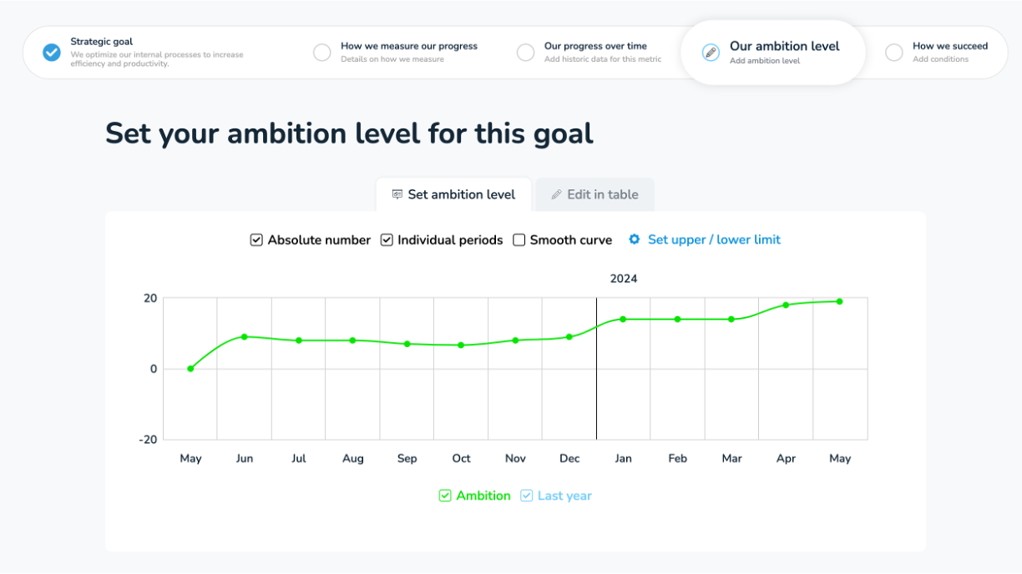Click the blue checkmark on Strategic goal step

click(x=52, y=53)
